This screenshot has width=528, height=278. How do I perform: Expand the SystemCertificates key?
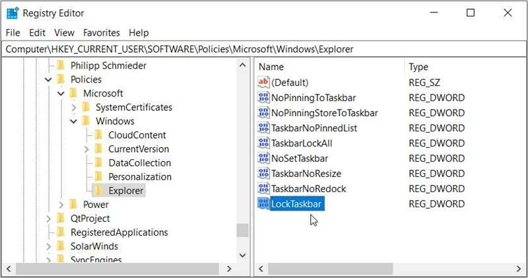coord(74,108)
